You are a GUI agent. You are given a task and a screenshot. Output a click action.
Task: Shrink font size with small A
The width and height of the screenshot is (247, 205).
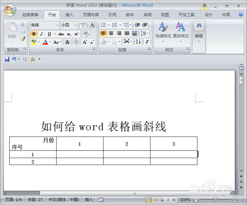(x=92, y=42)
